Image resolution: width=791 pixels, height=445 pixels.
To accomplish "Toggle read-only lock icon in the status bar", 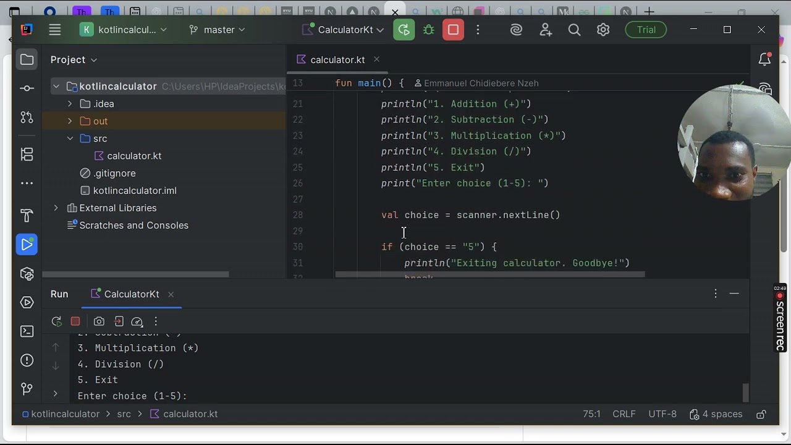I will (761, 414).
